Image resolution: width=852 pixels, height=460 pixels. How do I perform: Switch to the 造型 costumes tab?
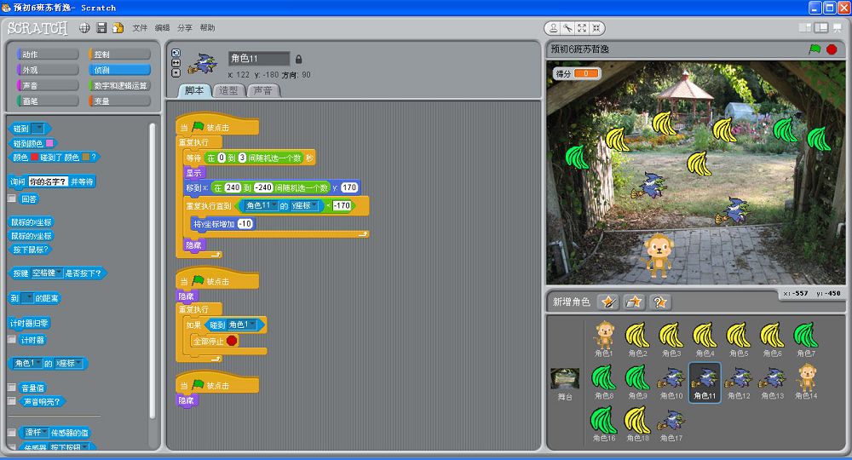click(228, 90)
